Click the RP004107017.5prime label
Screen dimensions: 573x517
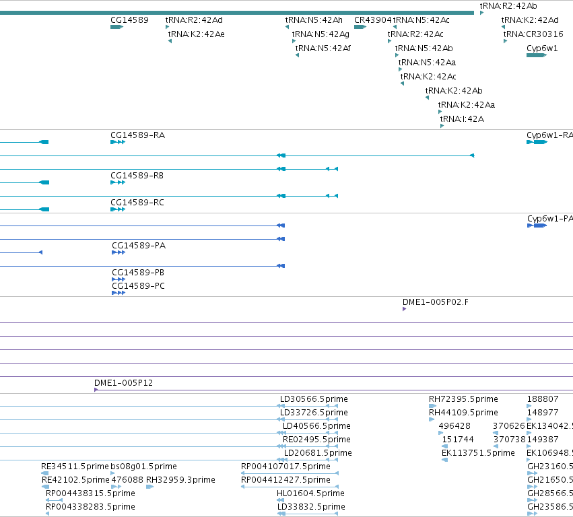point(285,467)
